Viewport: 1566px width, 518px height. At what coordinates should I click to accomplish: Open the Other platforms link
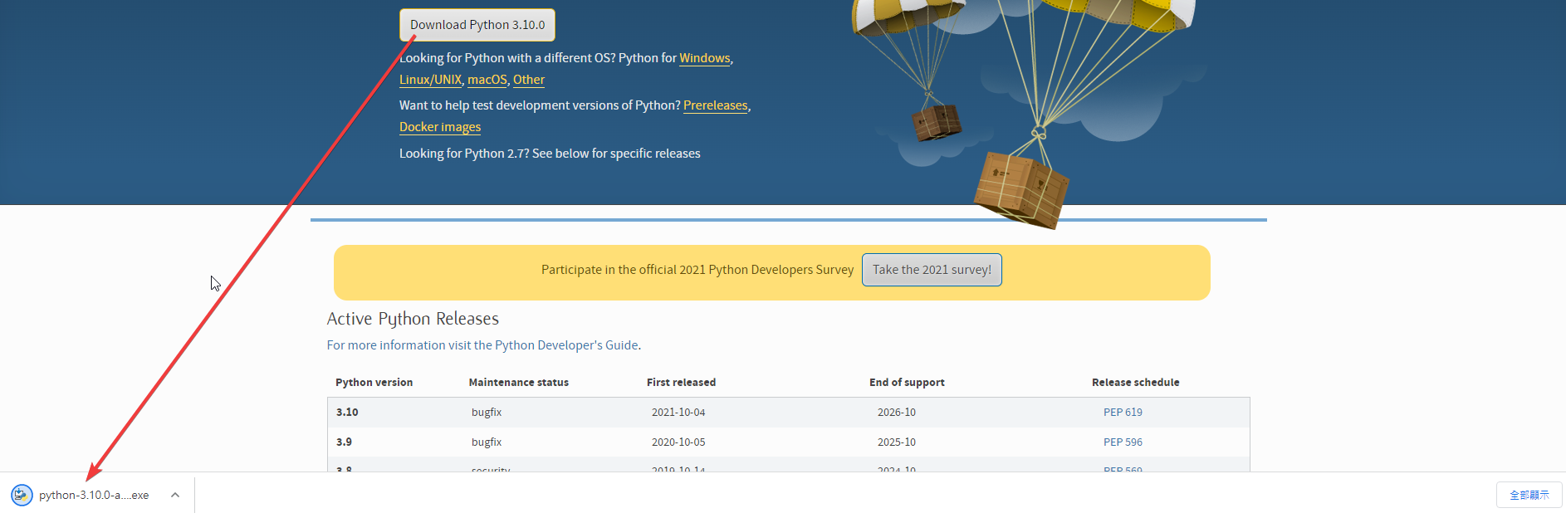tap(528, 80)
